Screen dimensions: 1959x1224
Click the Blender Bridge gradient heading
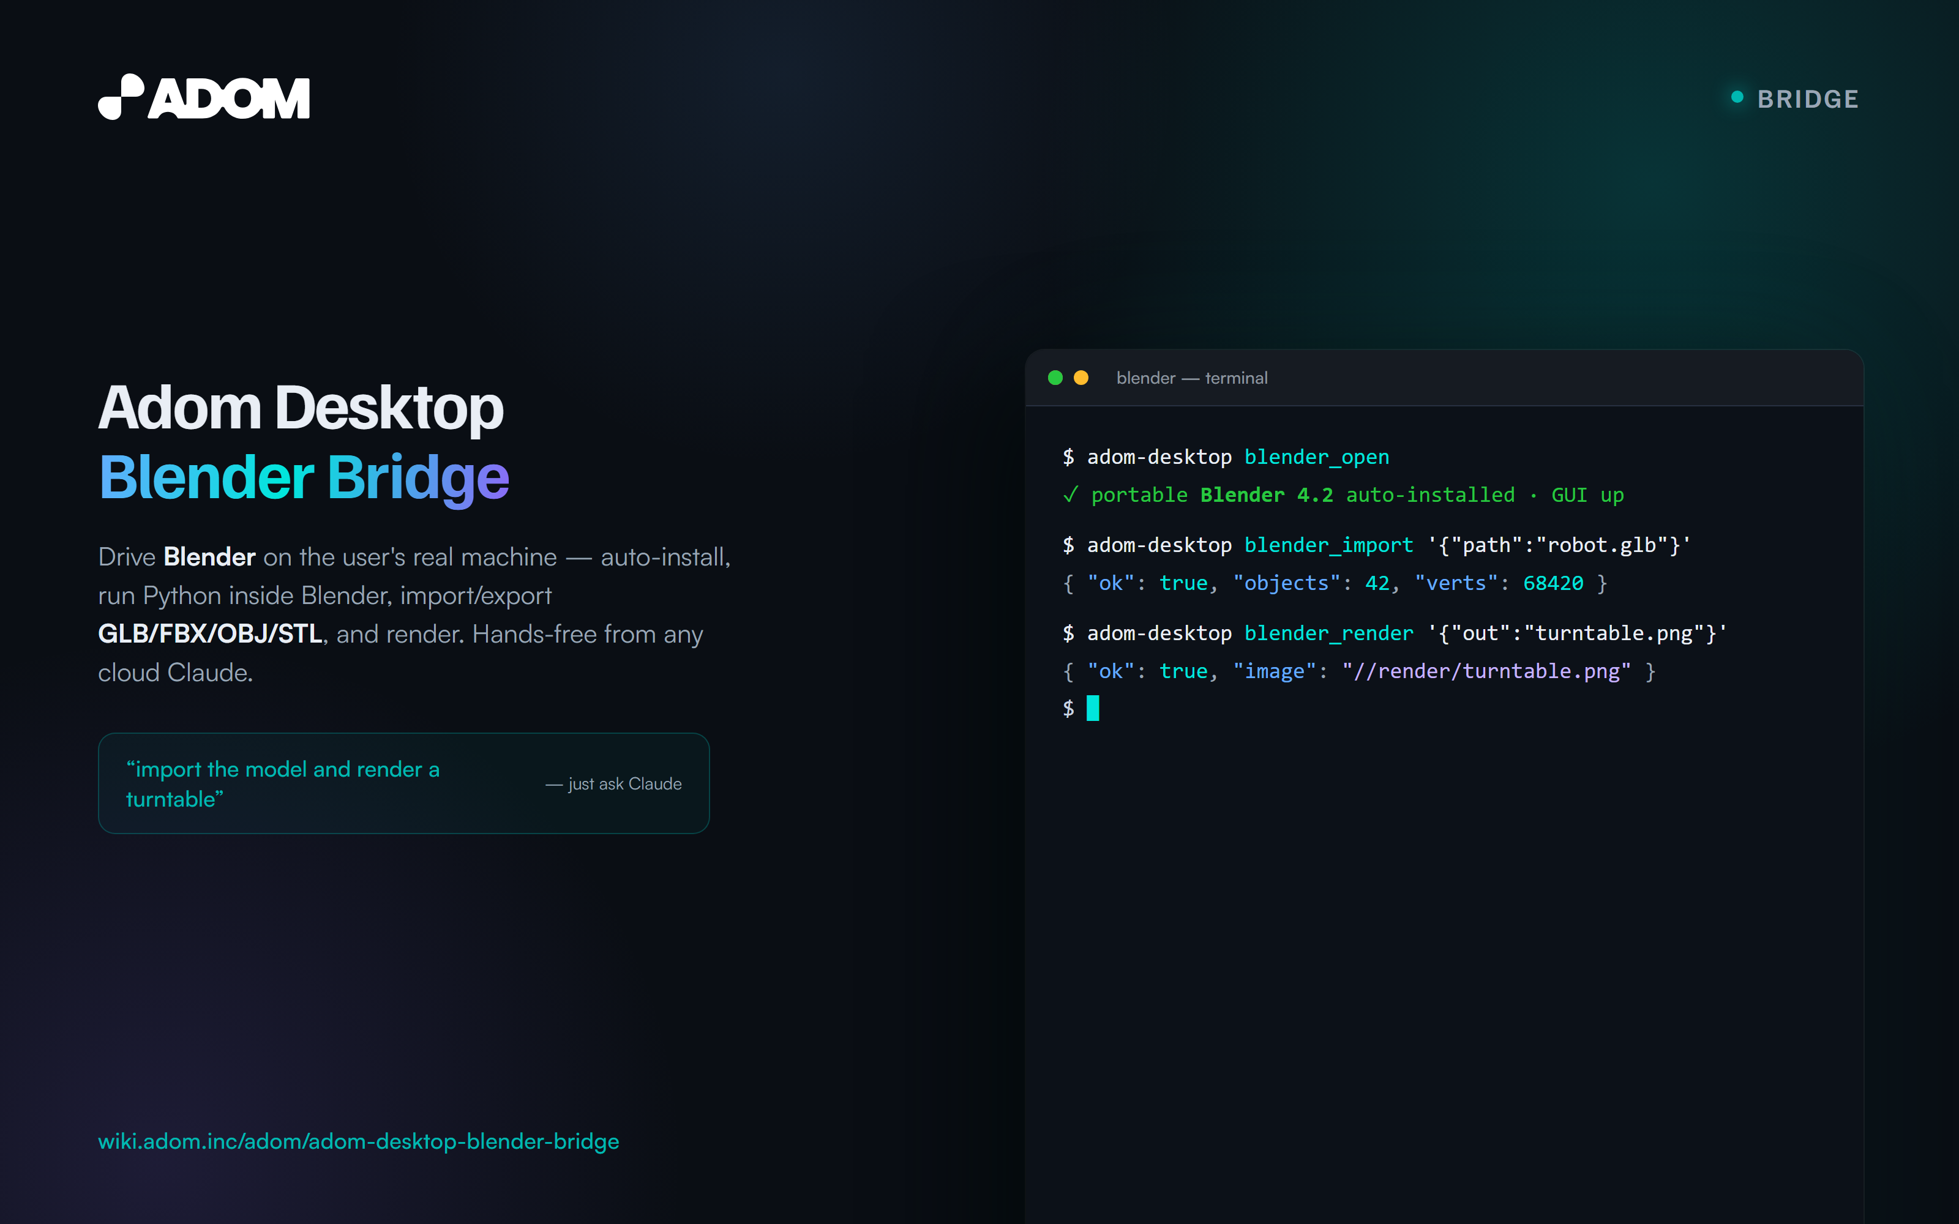click(304, 477)
